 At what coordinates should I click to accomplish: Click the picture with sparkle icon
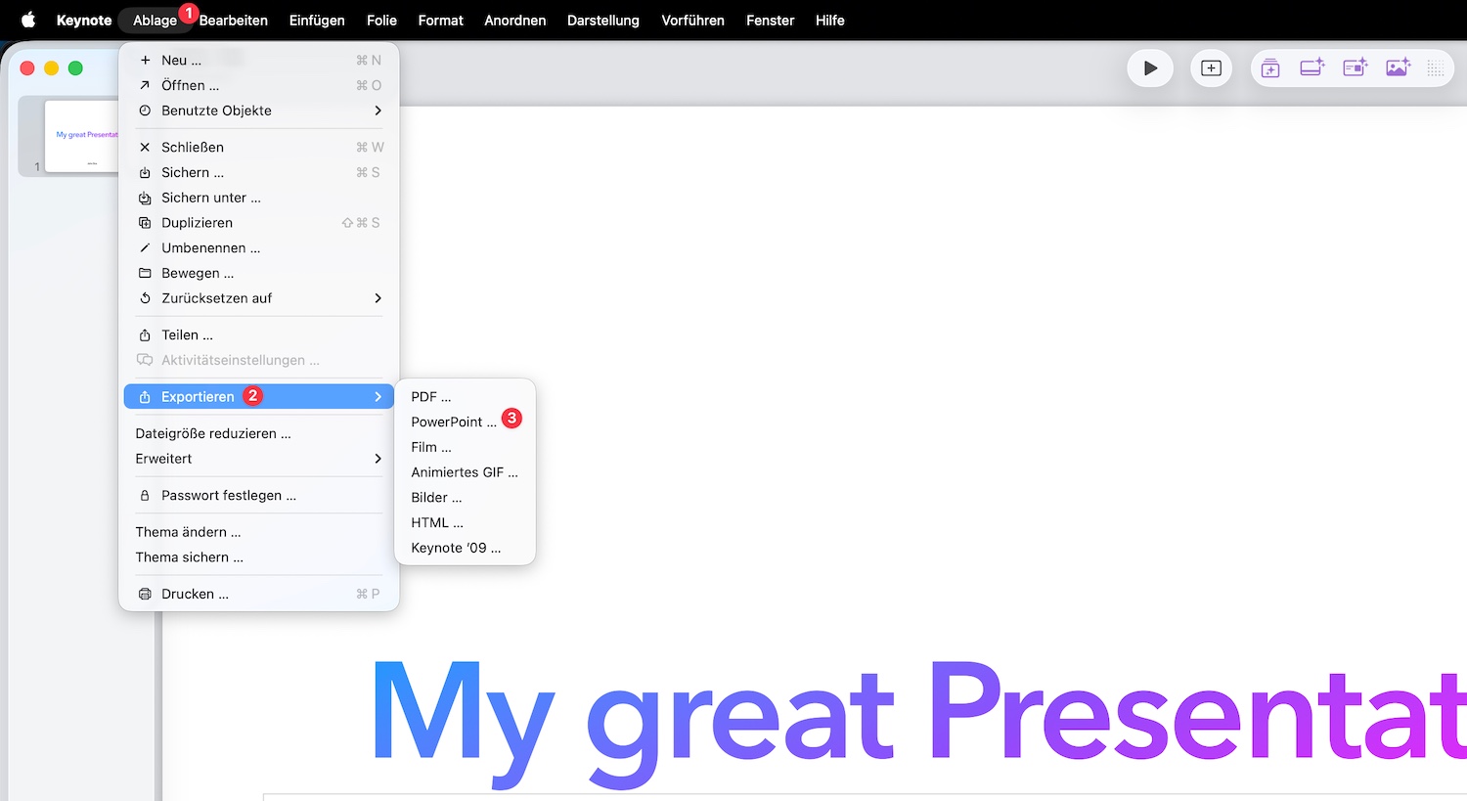pos(1399,67)
